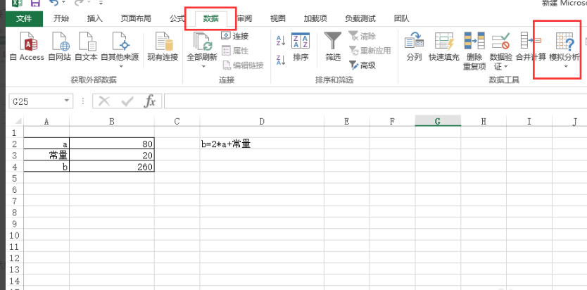Select column G header
Viewport: 587px width, 290px height.
coord(438,121)
